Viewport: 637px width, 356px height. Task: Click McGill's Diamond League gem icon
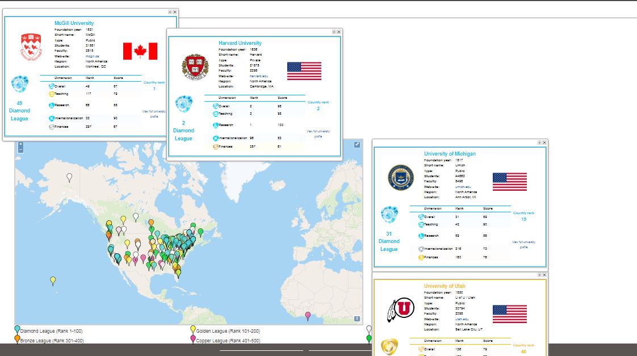tap(19, 84)
